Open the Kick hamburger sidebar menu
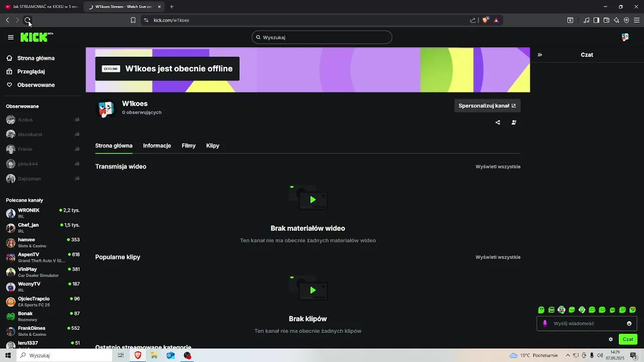This screenshot has width=644, height=362. [x=11, y=37]
